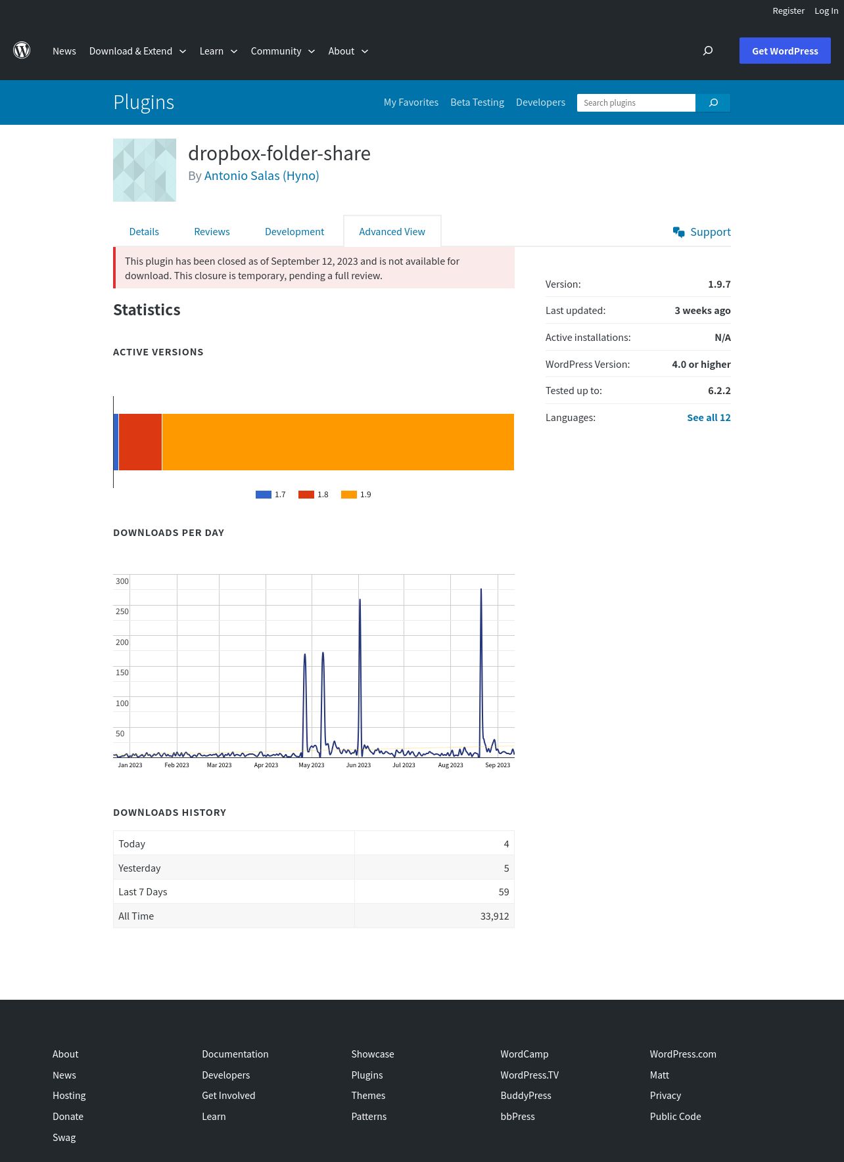Open footer BuddyPress link
The width and height of the screenshot is (844, 1162).
(526, 1096)
